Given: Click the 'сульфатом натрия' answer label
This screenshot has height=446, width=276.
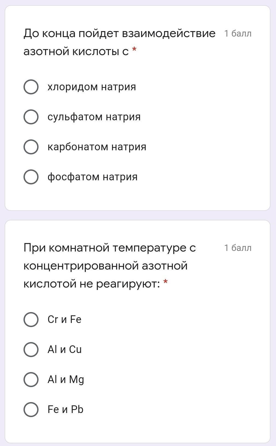Looking at the screenshot, I should (94, 117).
